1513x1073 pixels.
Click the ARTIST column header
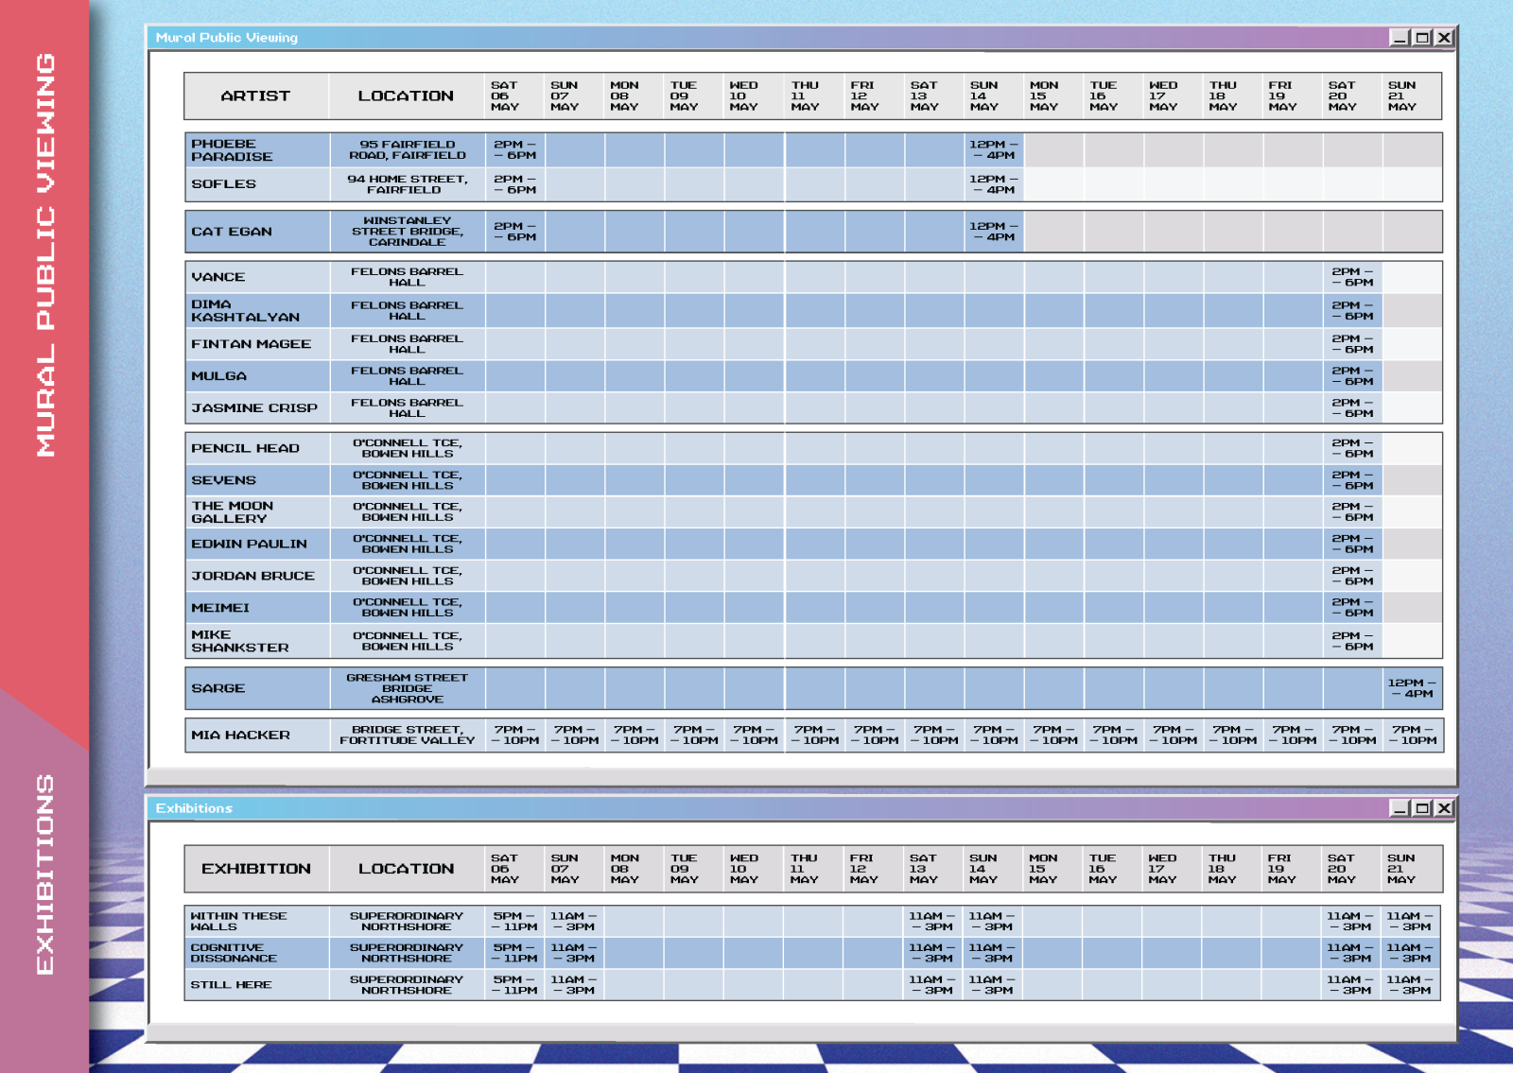pos(255,95)
